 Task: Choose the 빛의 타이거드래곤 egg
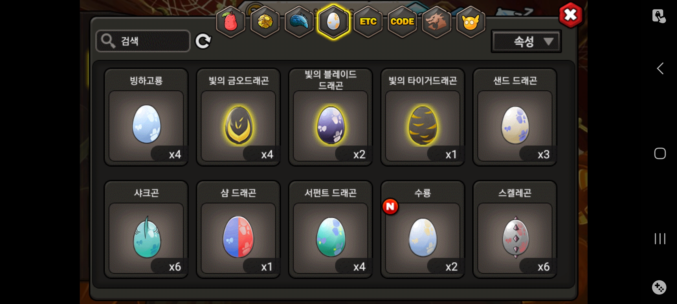coord(423,117)
